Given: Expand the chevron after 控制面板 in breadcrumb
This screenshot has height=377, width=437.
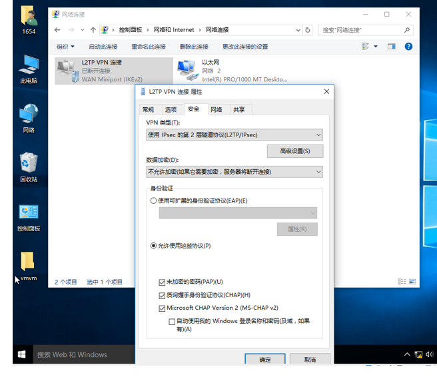Looking at the screenshot, I should tap(148, 30).
